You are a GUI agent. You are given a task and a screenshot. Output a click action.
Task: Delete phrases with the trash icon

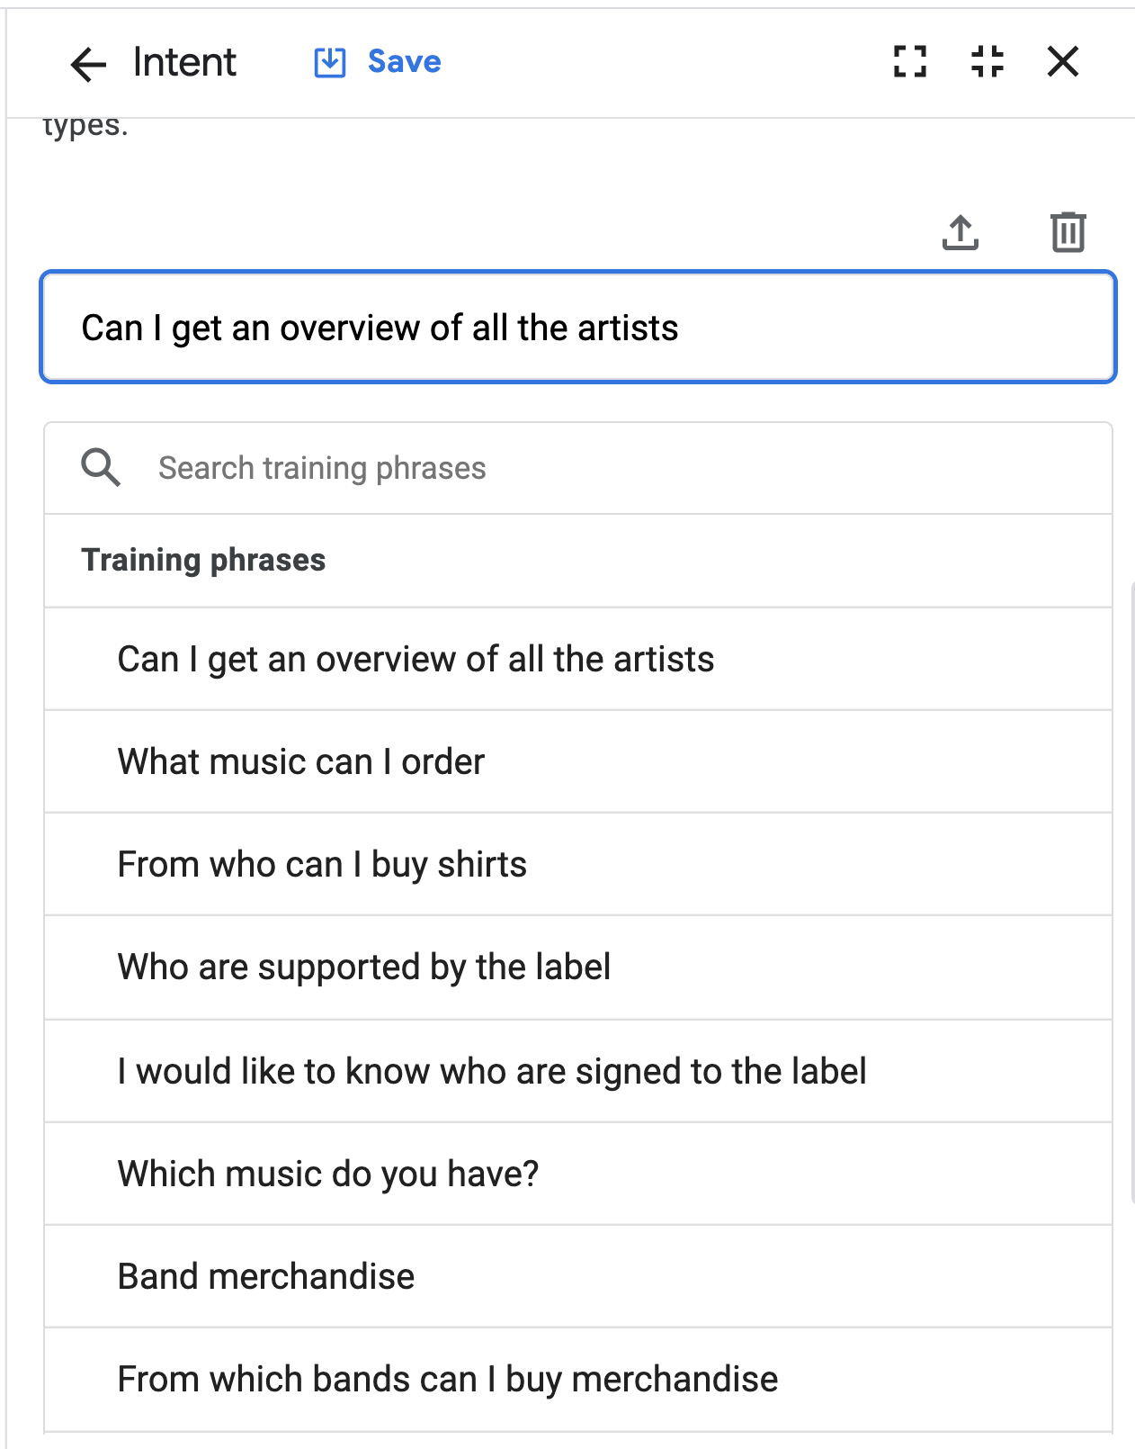click(1068, 232)
